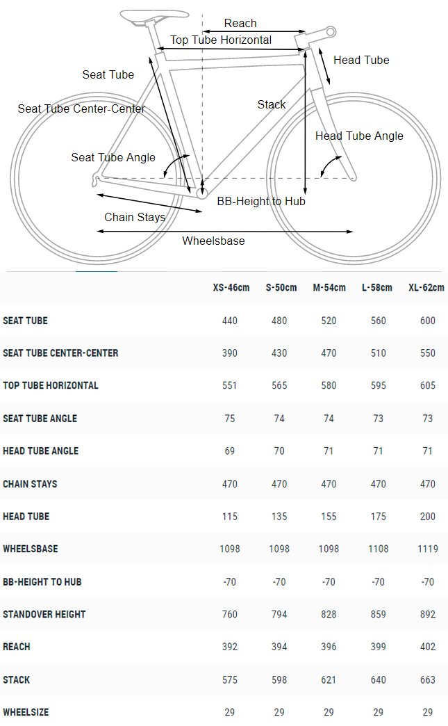Select the L-58cm size header
The image size is (448, 726).
pos(376,287)
